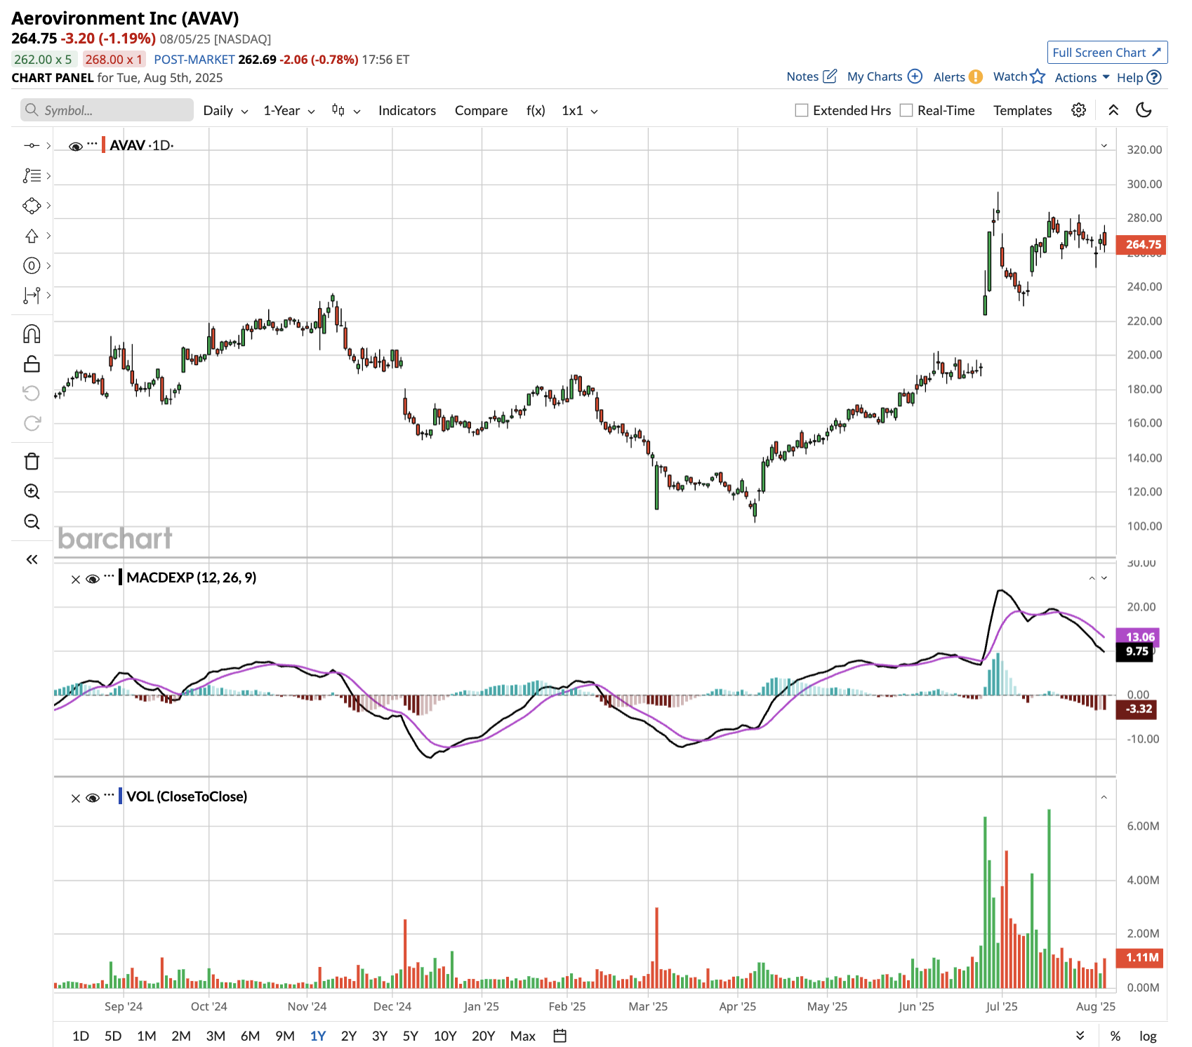Move the VOL pane up
The height and width of the screenshot is (1047, 1192).
1104,797
